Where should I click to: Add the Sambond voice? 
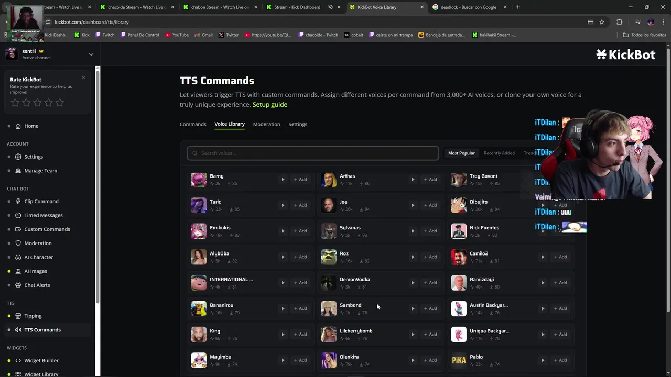[430, 308]
